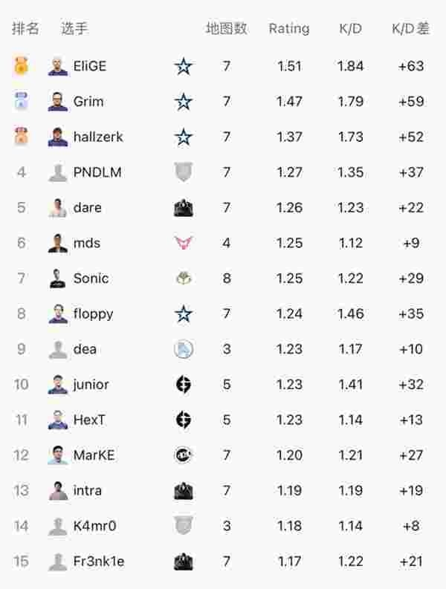Image resolution: width=446 pixels, height=589 pixels.
Task: Open hallzerk's player profile
Action: click(98, 137)
